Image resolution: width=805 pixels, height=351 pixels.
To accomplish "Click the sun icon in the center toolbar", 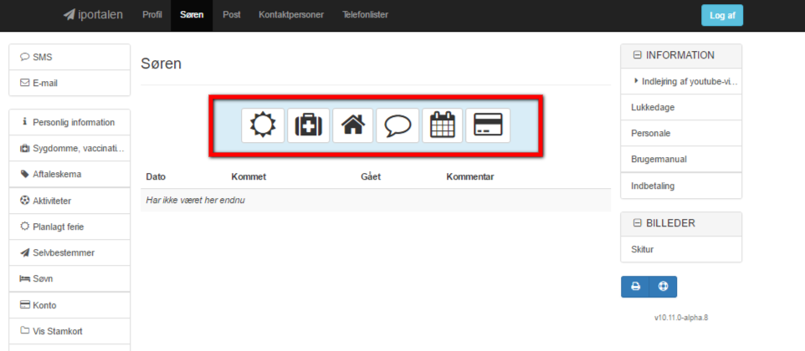I will [x=263, y=125].
